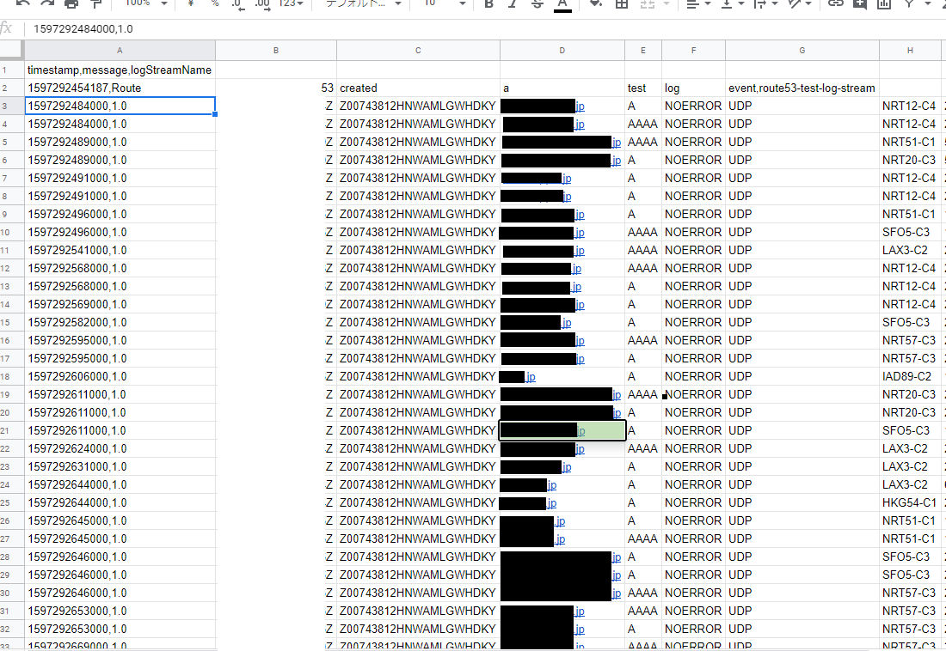Toggle italic formatting

tap(513, 3)
